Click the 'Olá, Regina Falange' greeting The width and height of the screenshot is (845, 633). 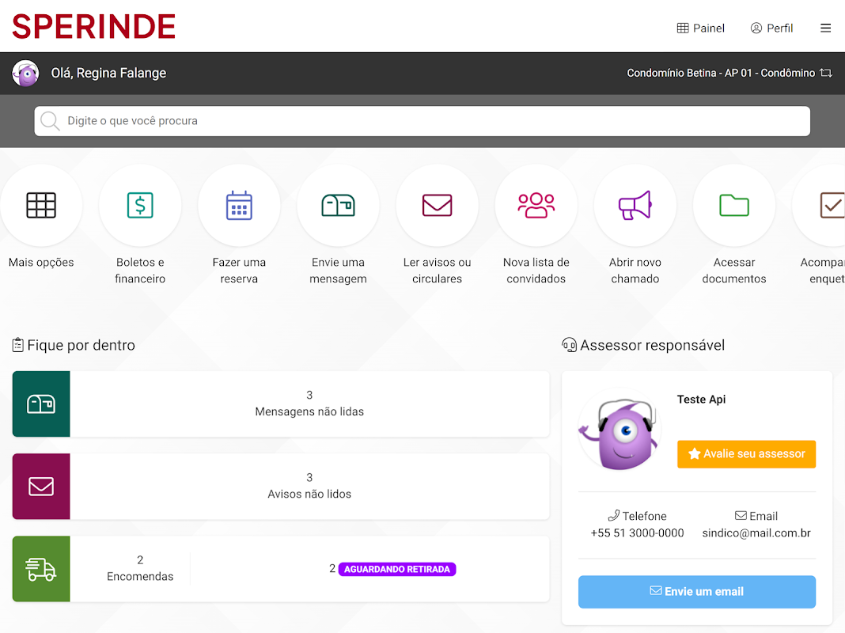click(x=108, y=74)
